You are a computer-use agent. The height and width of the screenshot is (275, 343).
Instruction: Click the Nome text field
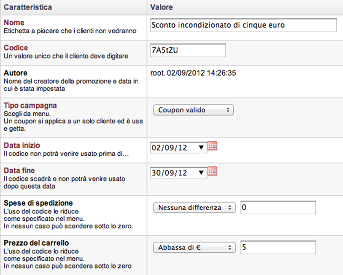(243, 25)
